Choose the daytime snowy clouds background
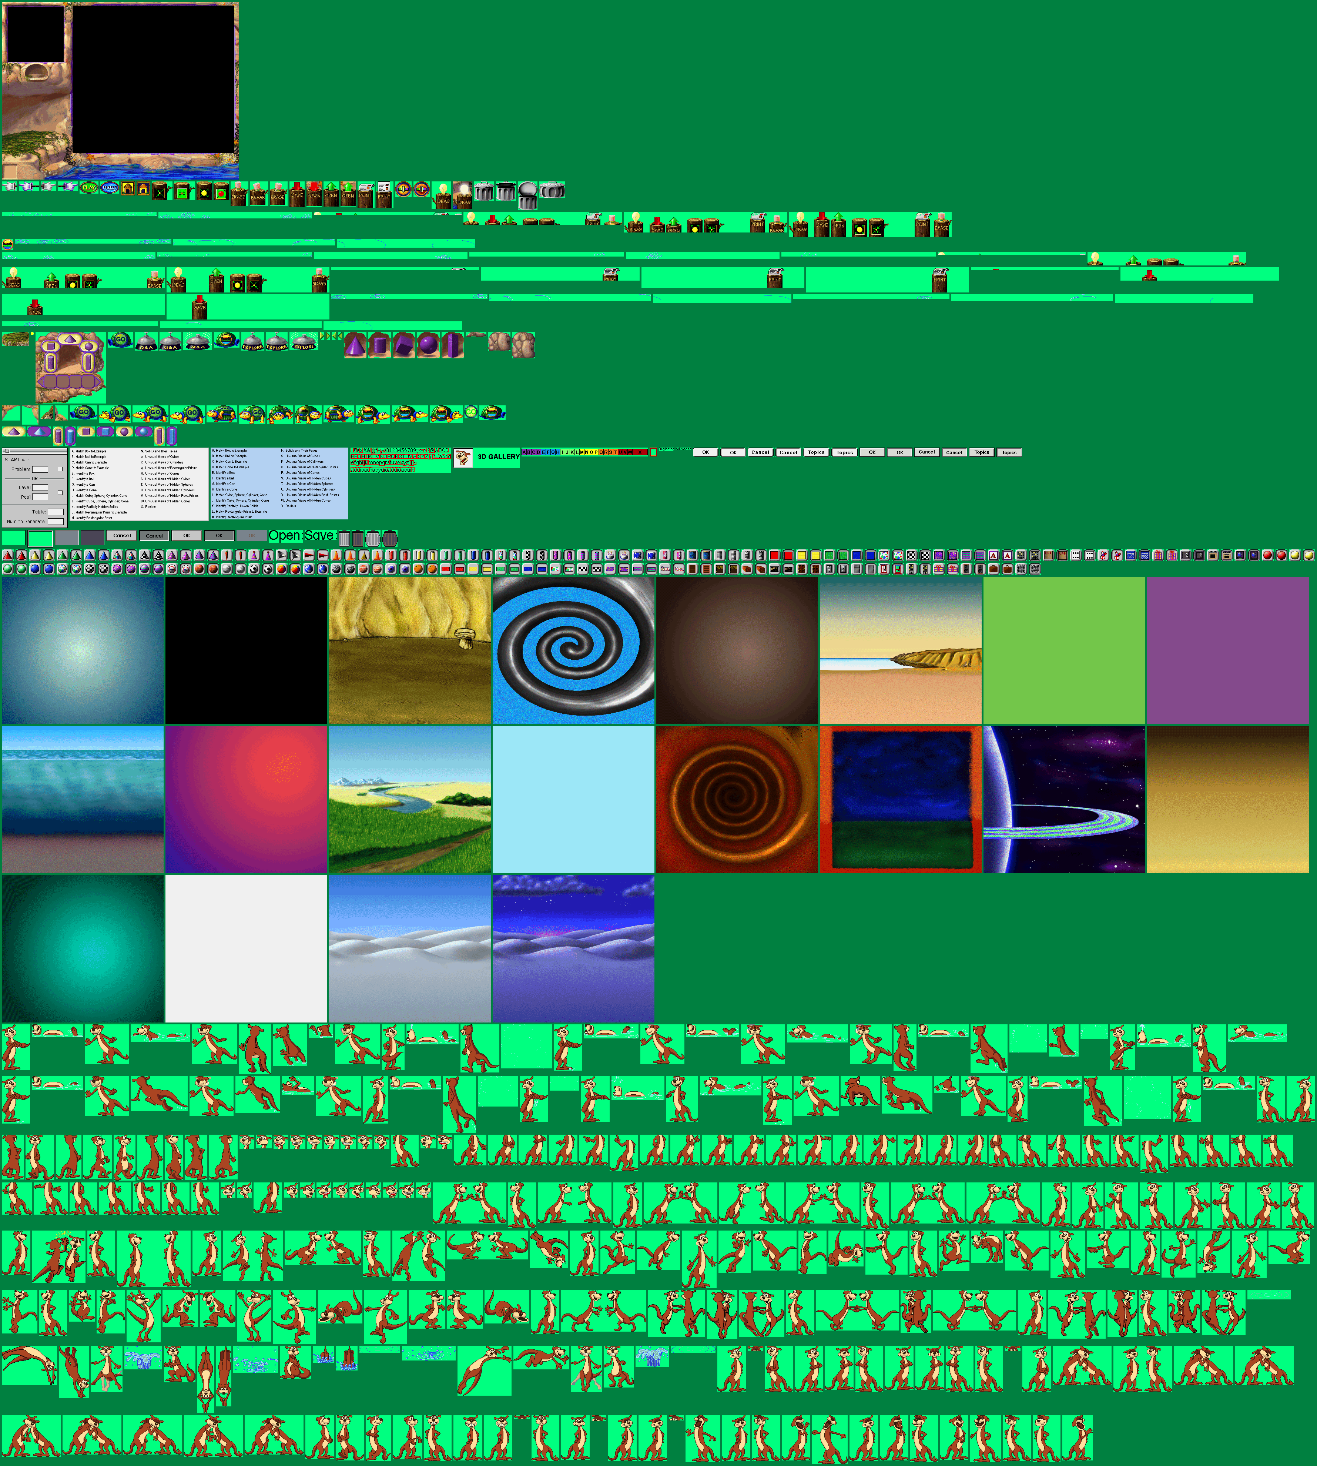The height and width of the screenshot is (1466, 1317). click(x=410, y=948)
